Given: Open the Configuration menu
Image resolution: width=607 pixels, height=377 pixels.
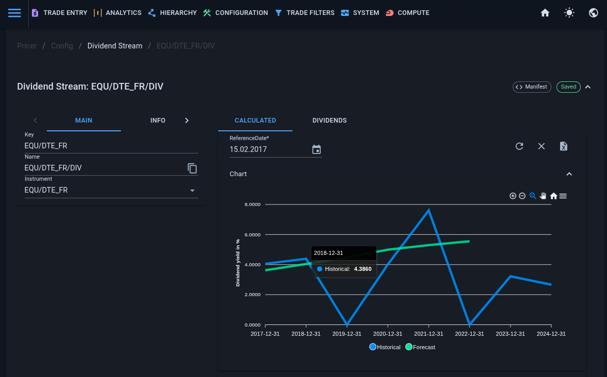Looking at the screenshot, I should pyautogui.click(x=241, y=13).
